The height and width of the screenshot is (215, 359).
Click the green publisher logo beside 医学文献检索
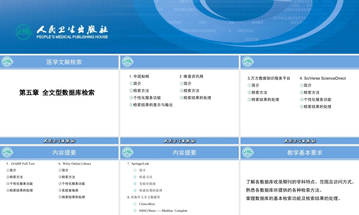click(x=8, y=61)
